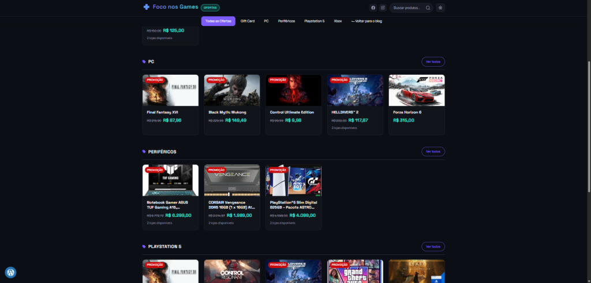Open the Facebook icon link
591x283 pixels.
coord(373,7)
